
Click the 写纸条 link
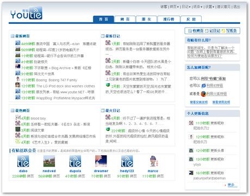(232, 31)
